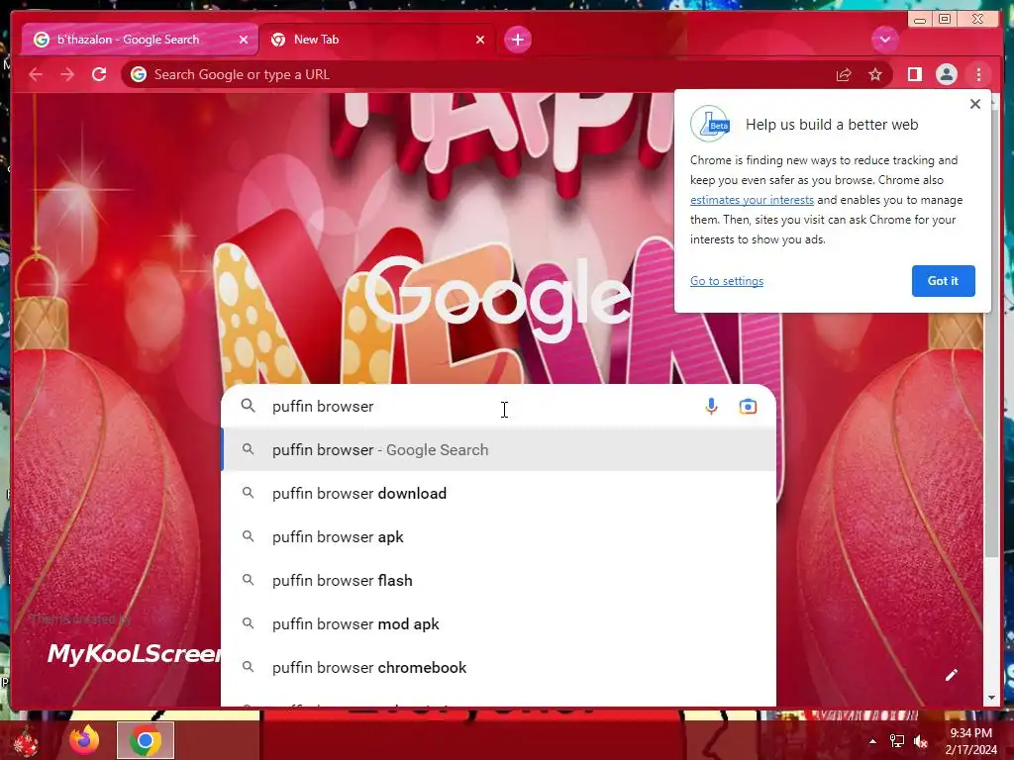
Task: Click the Got it button
Action: click(943, 281)
